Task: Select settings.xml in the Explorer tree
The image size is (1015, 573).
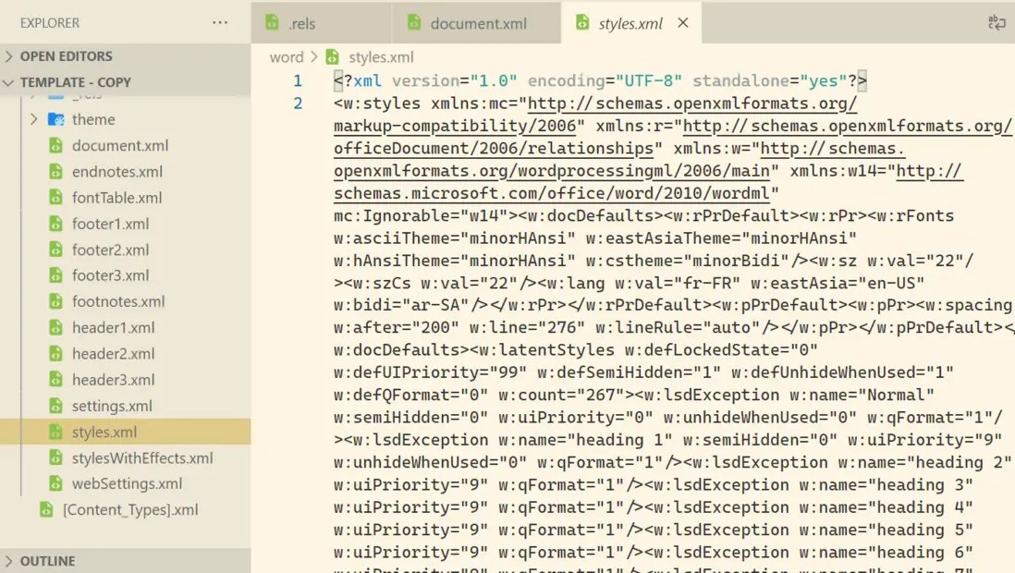Action: click(x=111, y=406)
